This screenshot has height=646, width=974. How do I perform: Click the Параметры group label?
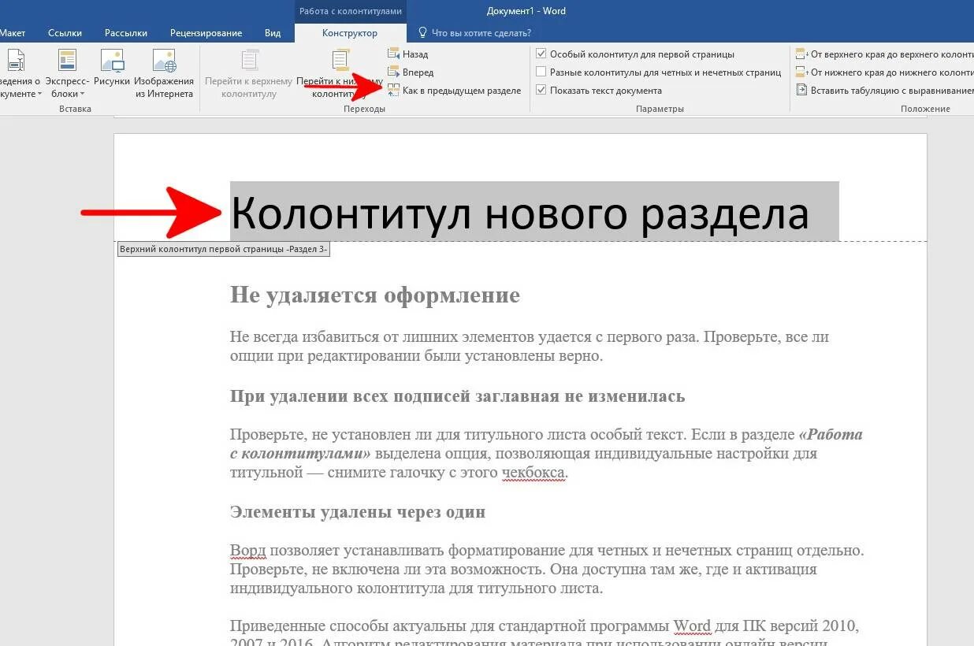point(660,109)
